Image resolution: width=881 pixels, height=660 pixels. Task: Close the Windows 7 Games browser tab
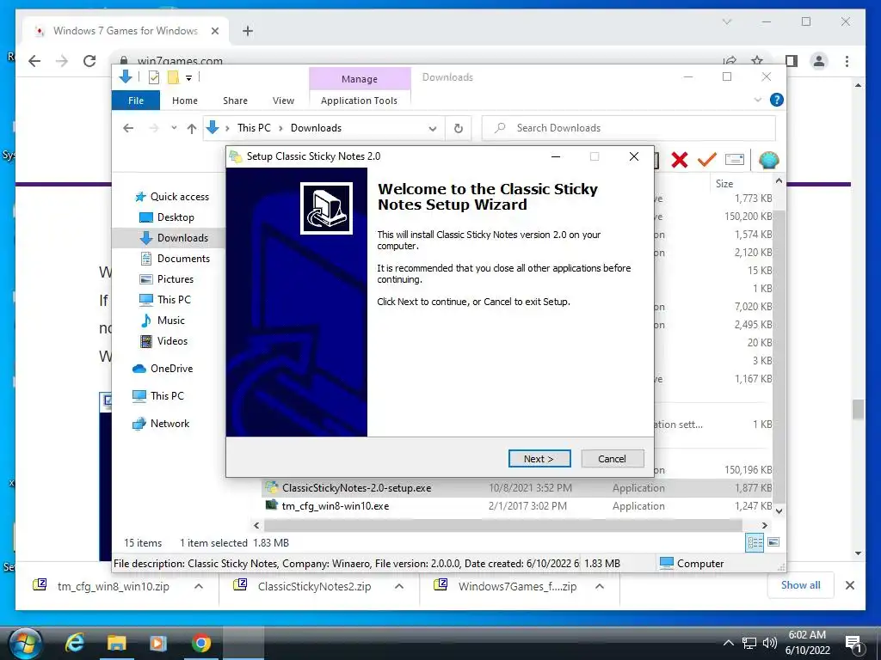(214, 31)
